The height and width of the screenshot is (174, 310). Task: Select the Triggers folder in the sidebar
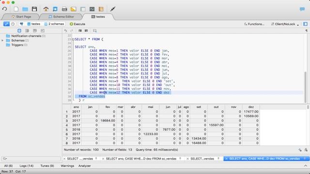coord(17,45)
